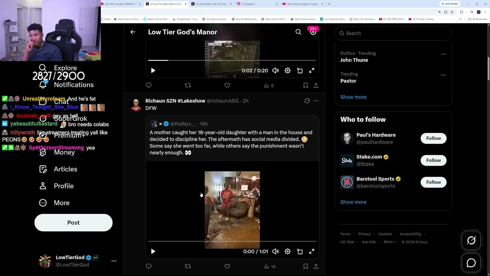View analytics showing 14 views
The width and height of the screenshot is (490, 276).
(x=270, y=266)
